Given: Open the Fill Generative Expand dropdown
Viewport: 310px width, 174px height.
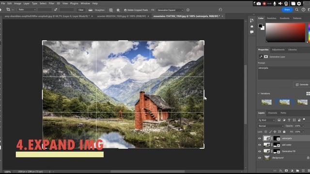Looking at the screenshot, I should coord(170,10).
